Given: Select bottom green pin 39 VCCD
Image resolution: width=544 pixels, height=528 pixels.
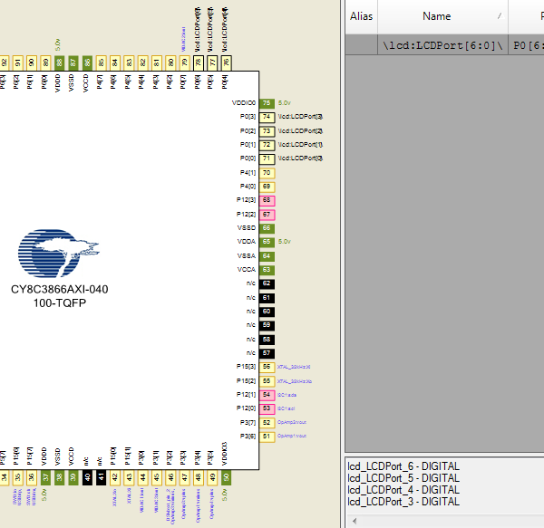Looking at the screenshot, I should 73,478.
